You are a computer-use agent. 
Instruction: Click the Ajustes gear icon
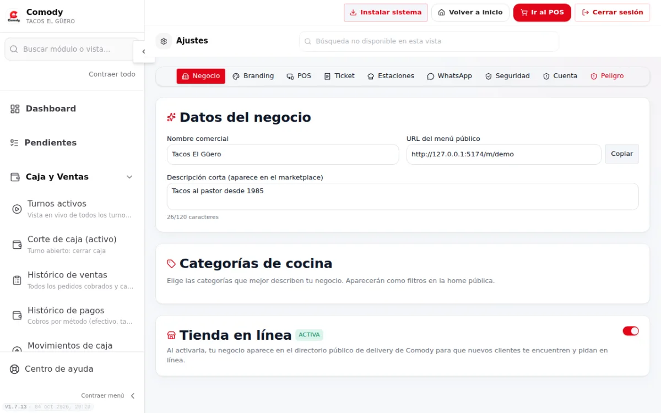point(164,41)
